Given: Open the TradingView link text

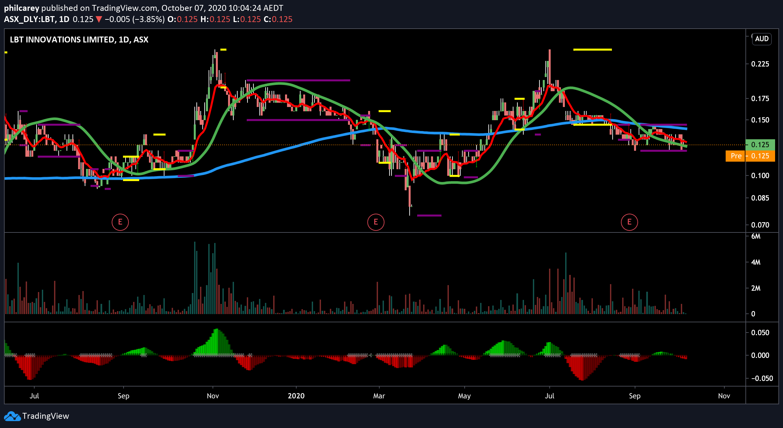Looking at the screenshot, I should pos(46,416).
